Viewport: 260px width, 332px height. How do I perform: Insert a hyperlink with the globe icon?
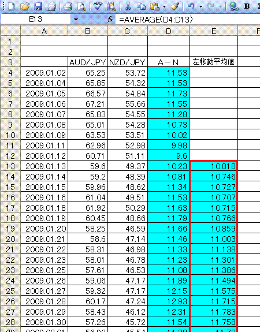[x=234, y=6]
